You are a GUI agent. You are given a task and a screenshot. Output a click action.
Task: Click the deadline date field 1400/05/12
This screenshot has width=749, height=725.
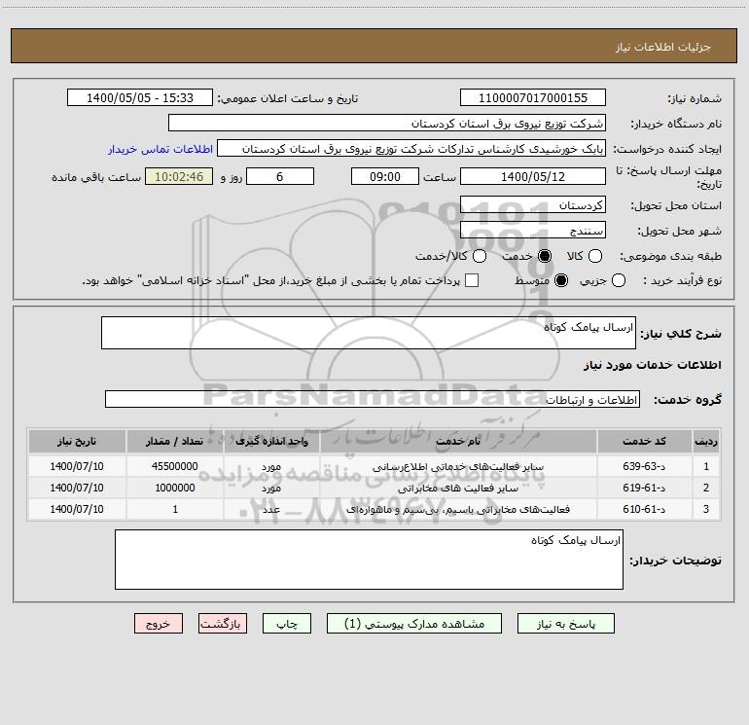533,176
